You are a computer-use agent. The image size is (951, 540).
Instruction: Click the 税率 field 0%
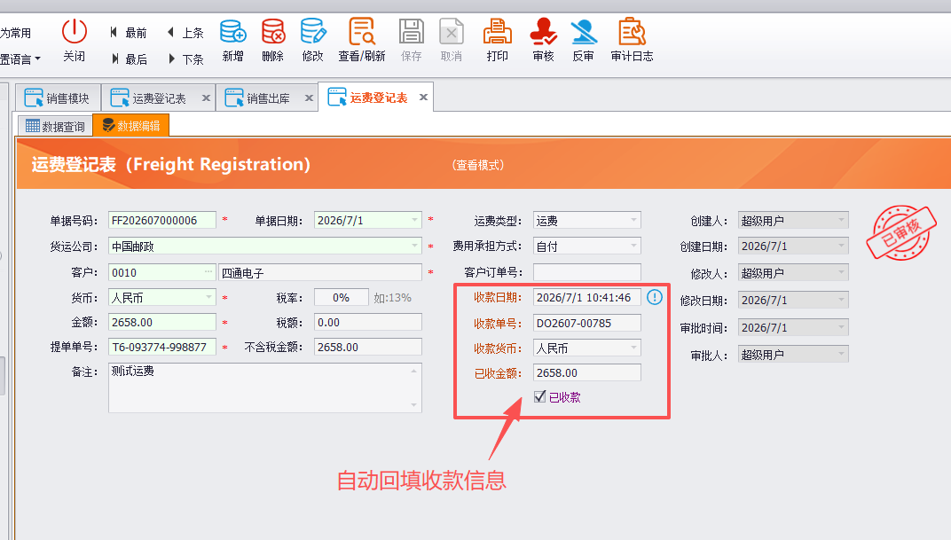(341, 297)
